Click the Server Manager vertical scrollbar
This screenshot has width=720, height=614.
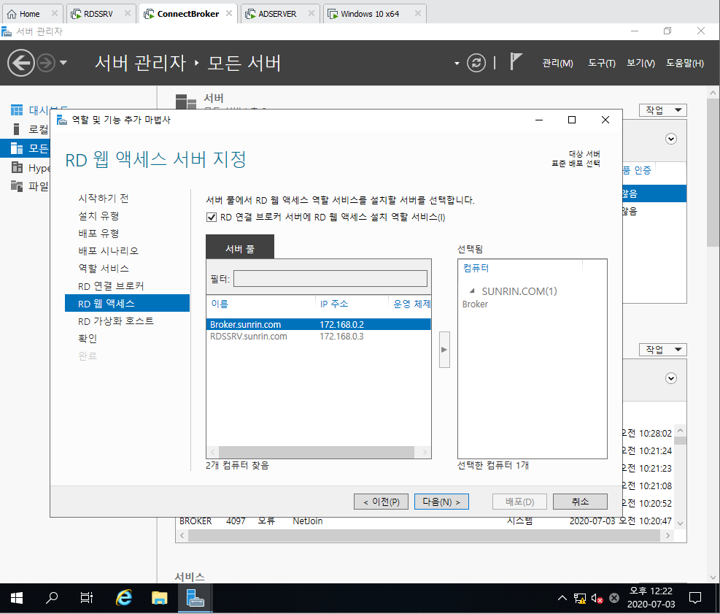point(713,173)
